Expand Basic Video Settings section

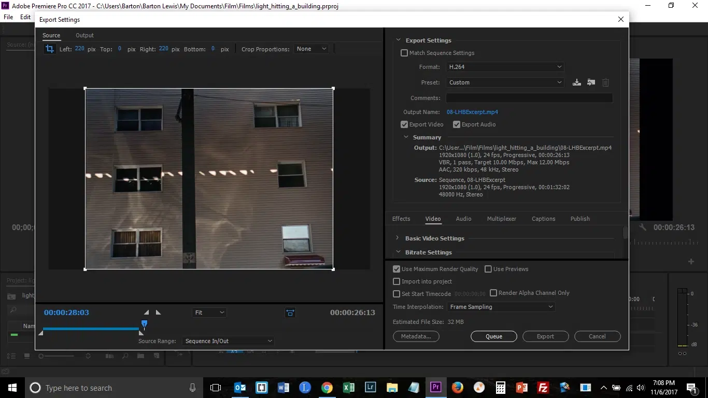398,238
